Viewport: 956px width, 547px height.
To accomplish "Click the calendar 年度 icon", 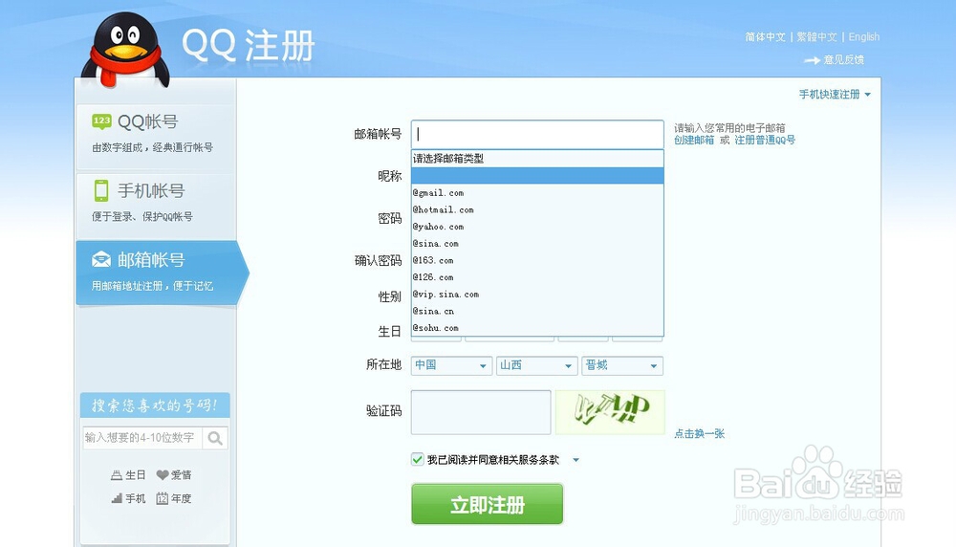I will [163, 498].
